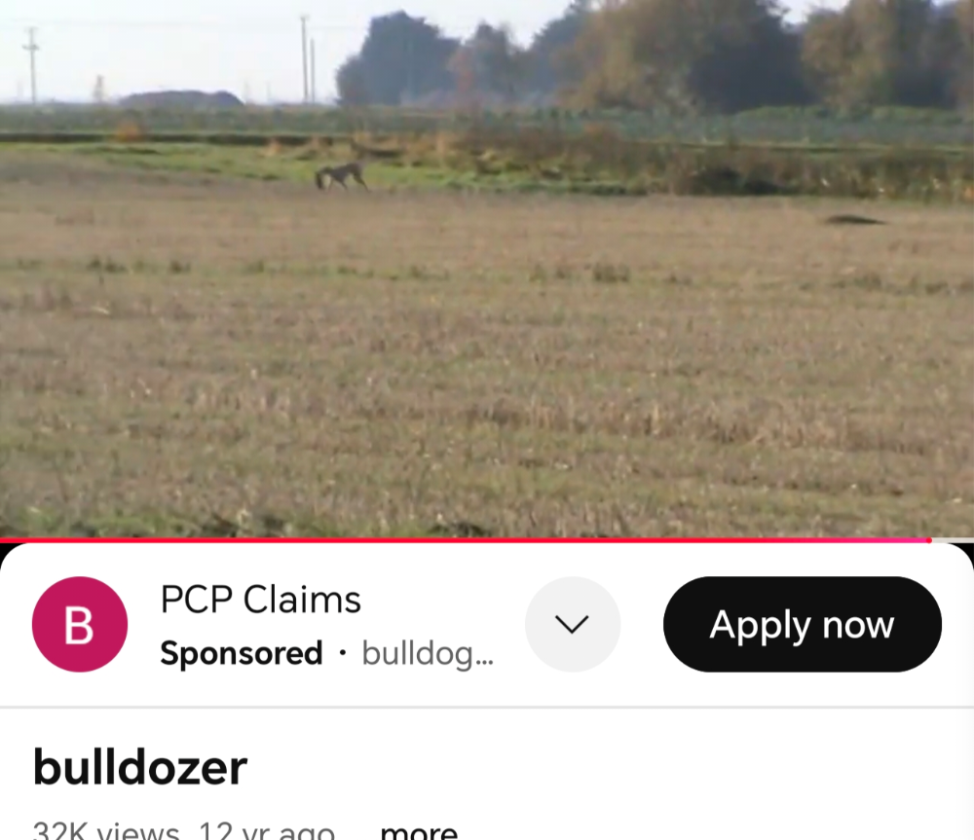Seek to the middle of the red progress bar
The width and height of the screenshot is (974, 840).
[465, 540]
